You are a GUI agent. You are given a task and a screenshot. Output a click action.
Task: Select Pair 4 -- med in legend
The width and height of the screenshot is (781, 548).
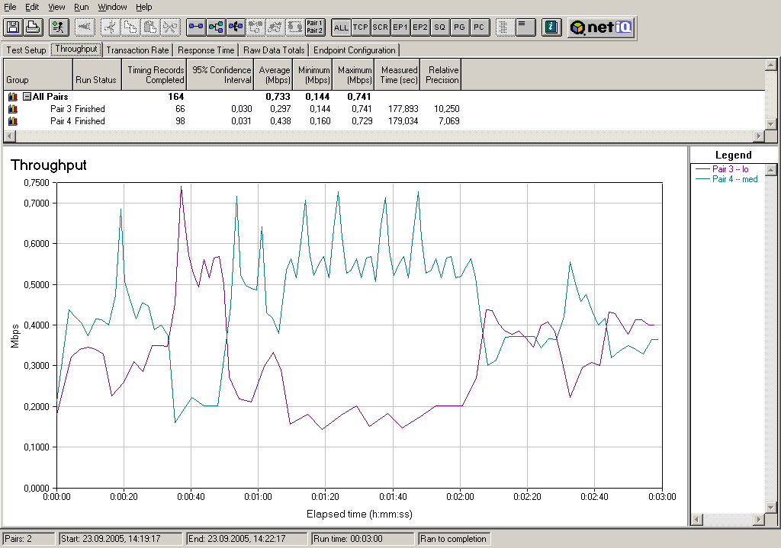tap(734, 180)
